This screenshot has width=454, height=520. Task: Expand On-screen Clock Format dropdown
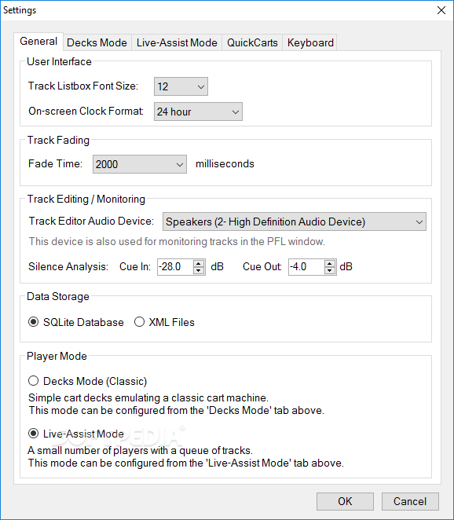[x=198, y=112]
